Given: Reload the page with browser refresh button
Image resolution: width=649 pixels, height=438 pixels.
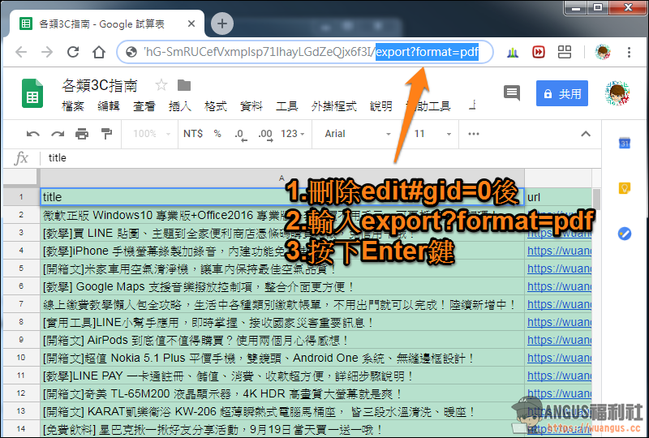Looking at the screenshot, I should coord(73,53).
